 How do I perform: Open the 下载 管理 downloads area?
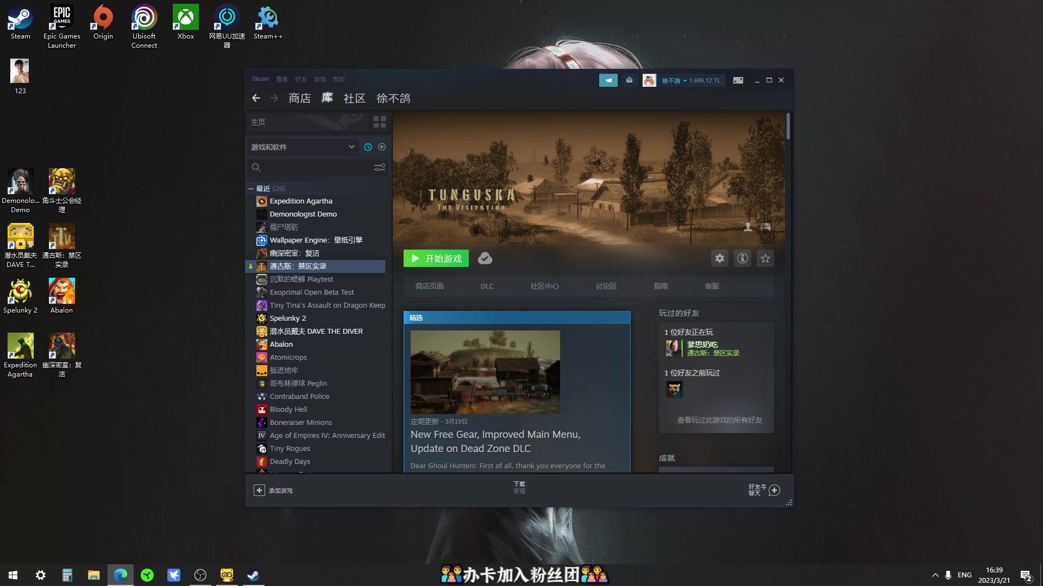(x=519, y=487)
